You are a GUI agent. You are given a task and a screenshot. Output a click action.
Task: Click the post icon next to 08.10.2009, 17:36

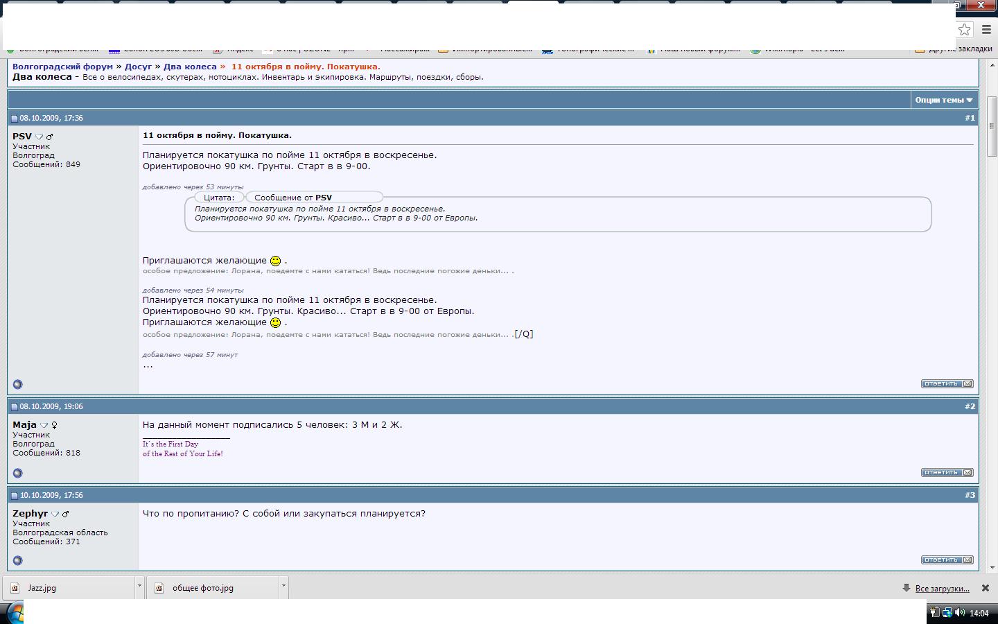click(x=15, y=119)
